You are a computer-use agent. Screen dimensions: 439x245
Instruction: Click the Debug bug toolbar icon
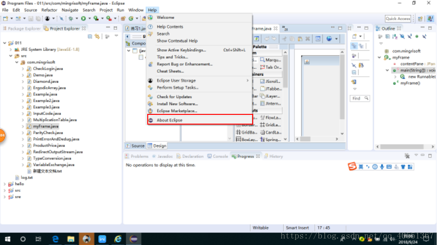coord(71,19)
